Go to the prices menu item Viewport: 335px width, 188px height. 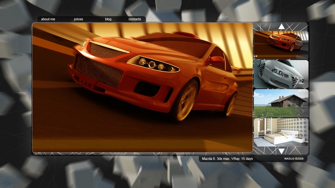tap(78, 19)
